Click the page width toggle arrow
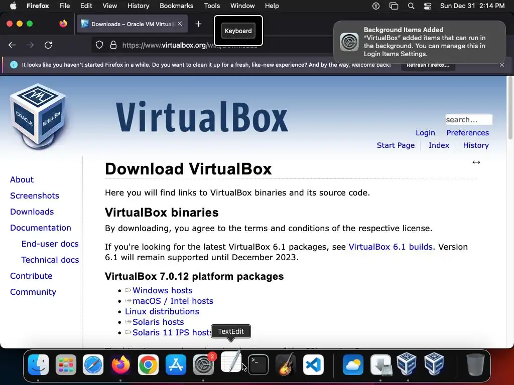This screenshot has height=385, width=514. 476,162
